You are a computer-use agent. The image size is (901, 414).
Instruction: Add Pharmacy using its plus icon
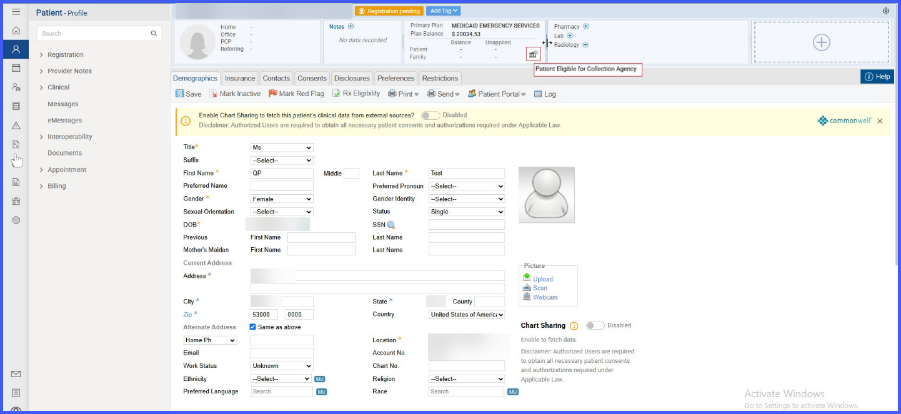pos(585,26)
